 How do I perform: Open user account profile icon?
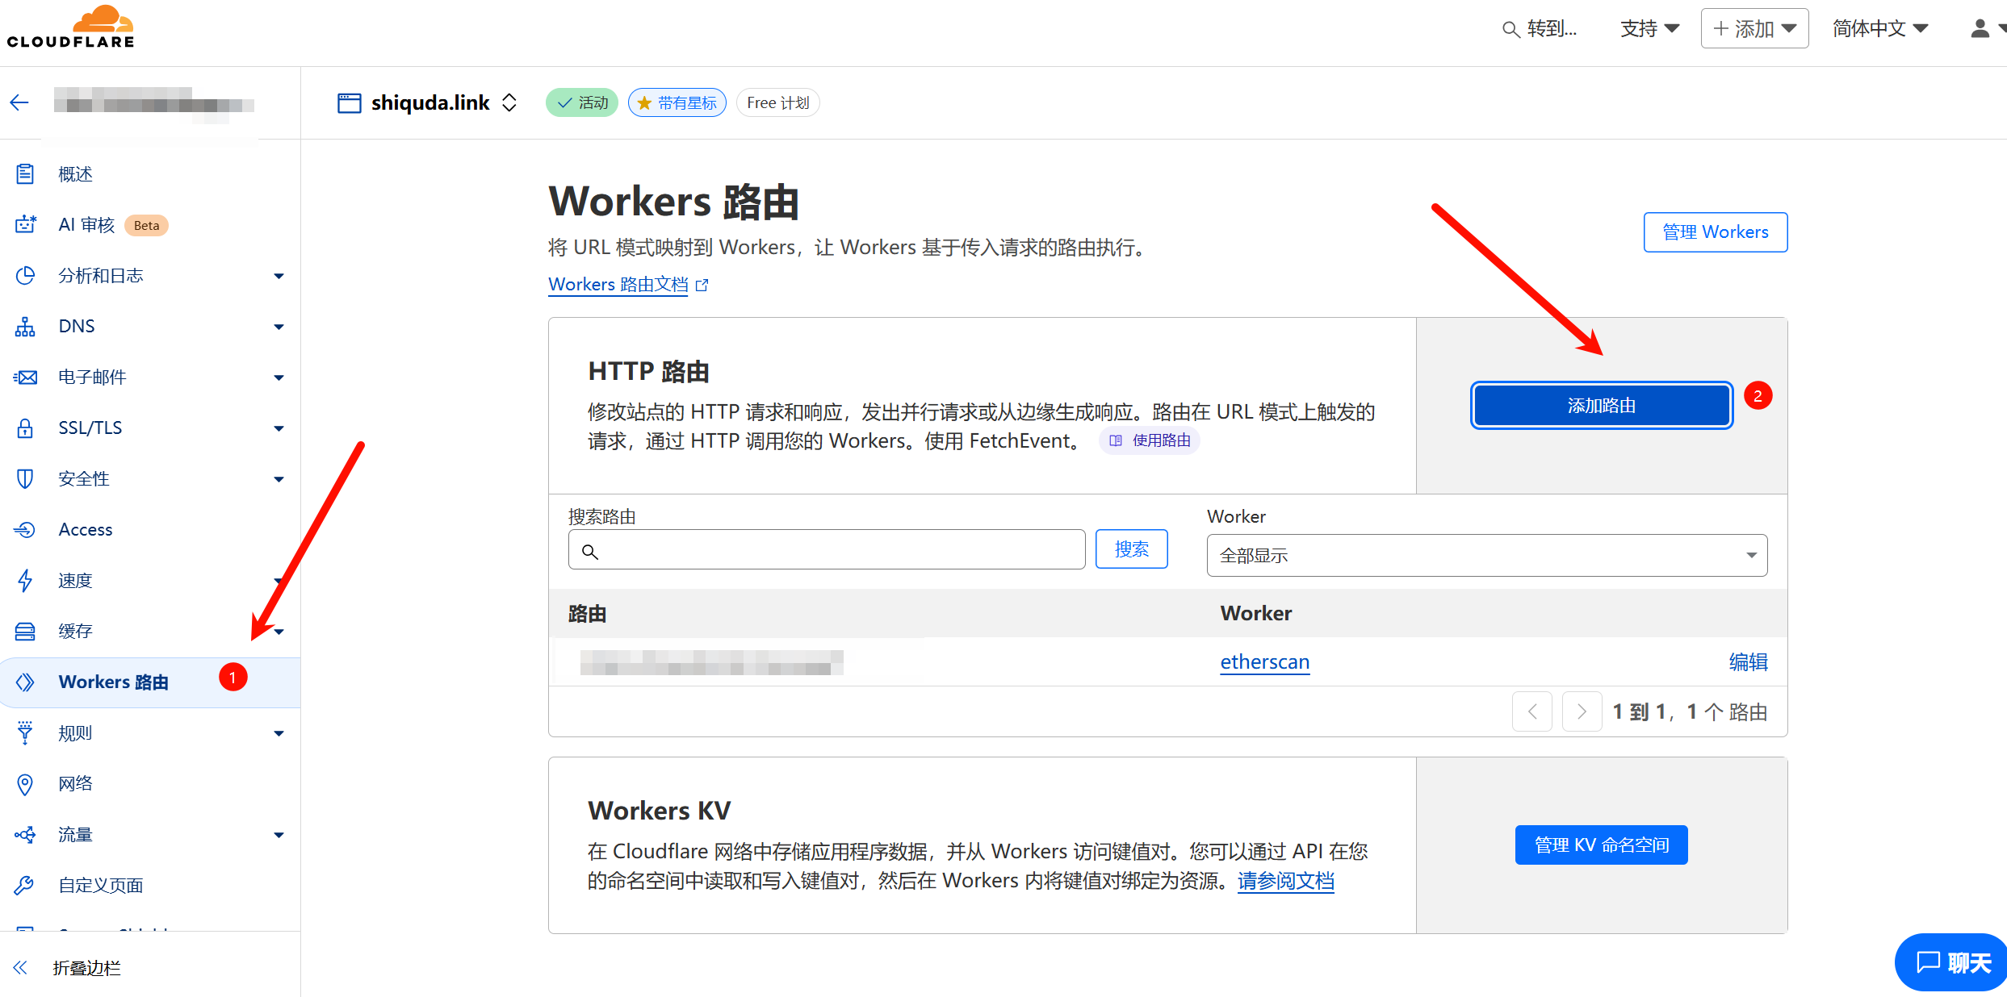point(1980,29)
